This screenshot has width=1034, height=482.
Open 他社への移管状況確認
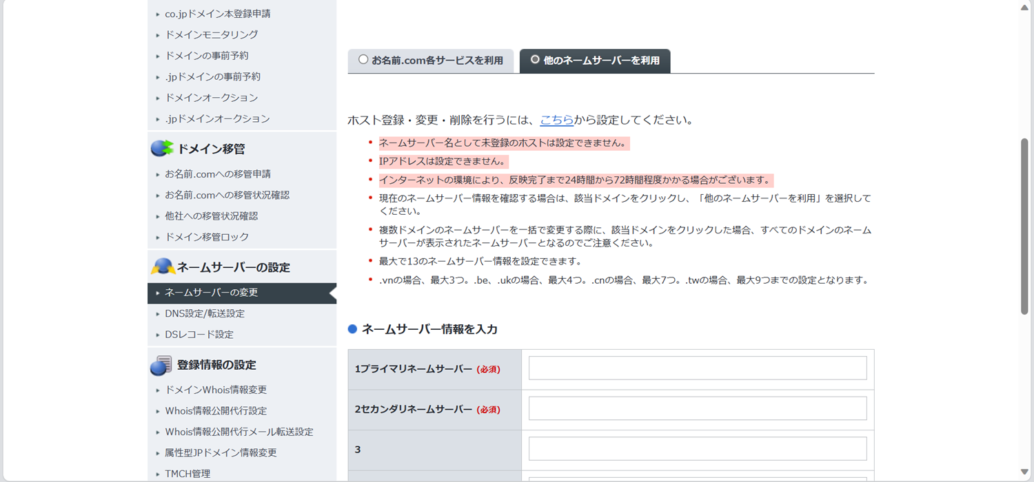pos(212,216)
